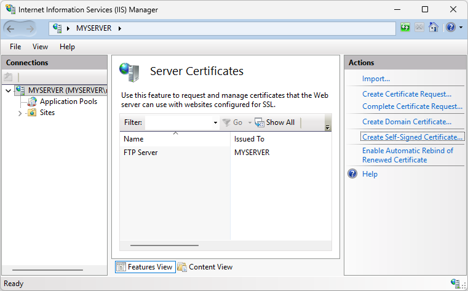Viewport: 468px width, 291px height.
Task: Click Show All in filter bar
Action: (x=275, y=122)
